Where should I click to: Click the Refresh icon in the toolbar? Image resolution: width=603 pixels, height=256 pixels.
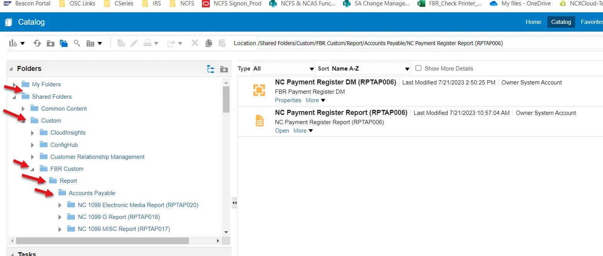(37, 43)
